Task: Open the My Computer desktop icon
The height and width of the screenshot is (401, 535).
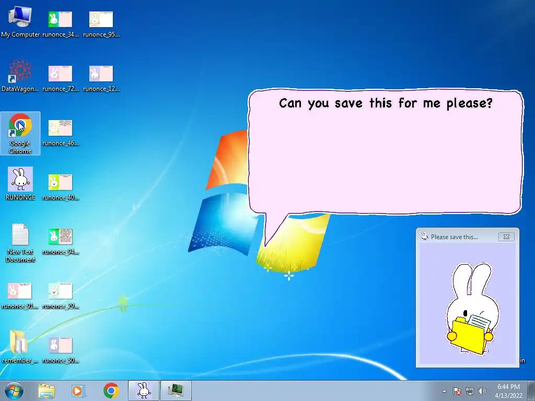Action: 20,21
